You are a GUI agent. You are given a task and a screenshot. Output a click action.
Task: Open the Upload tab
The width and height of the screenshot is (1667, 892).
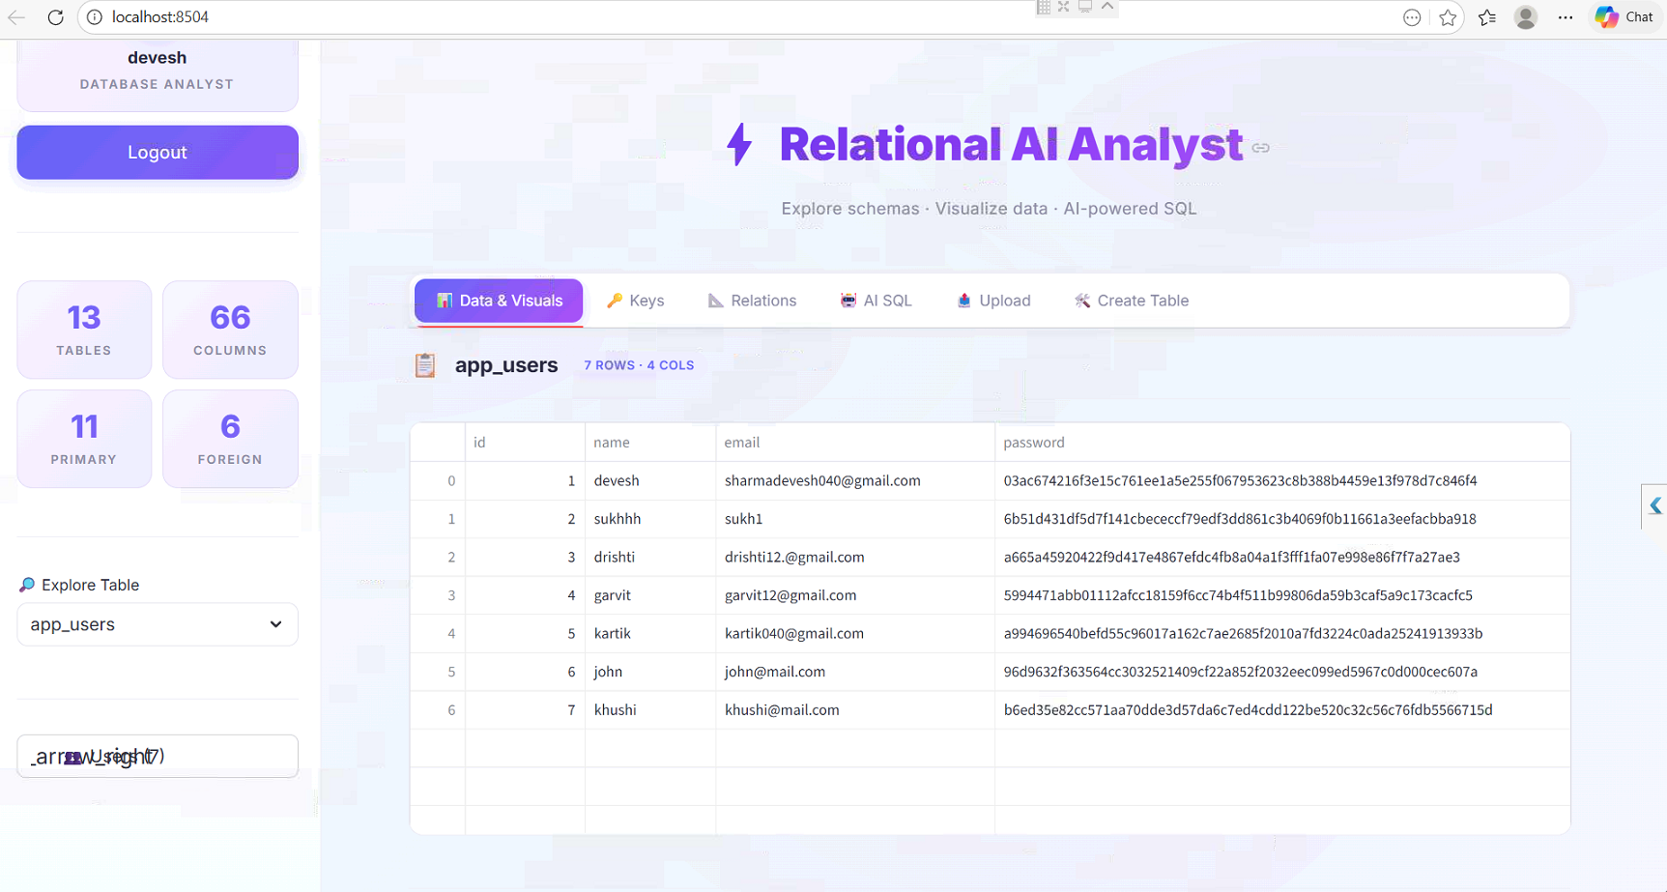click(993, 301)
